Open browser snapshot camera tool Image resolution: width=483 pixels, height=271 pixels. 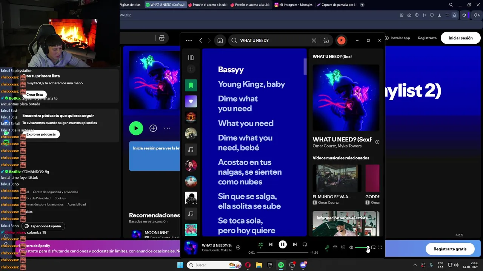tap(409, 15)
